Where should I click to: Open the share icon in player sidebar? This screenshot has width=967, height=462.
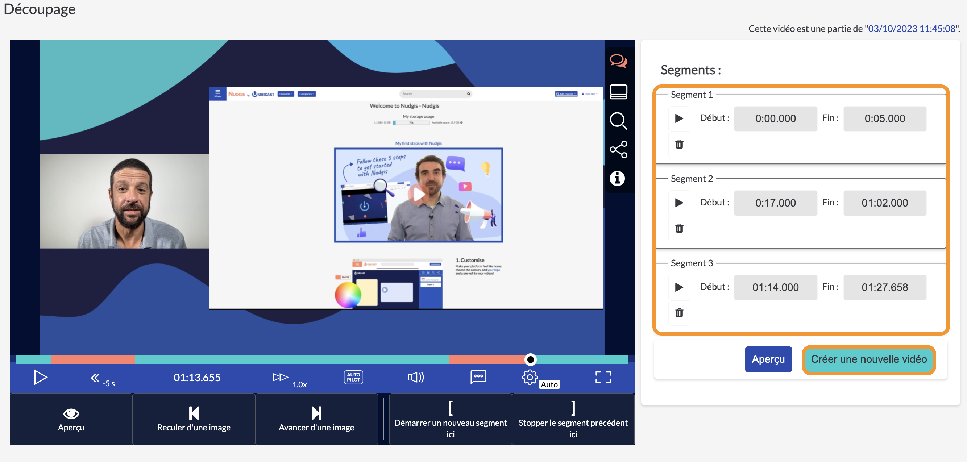(618, 149)
